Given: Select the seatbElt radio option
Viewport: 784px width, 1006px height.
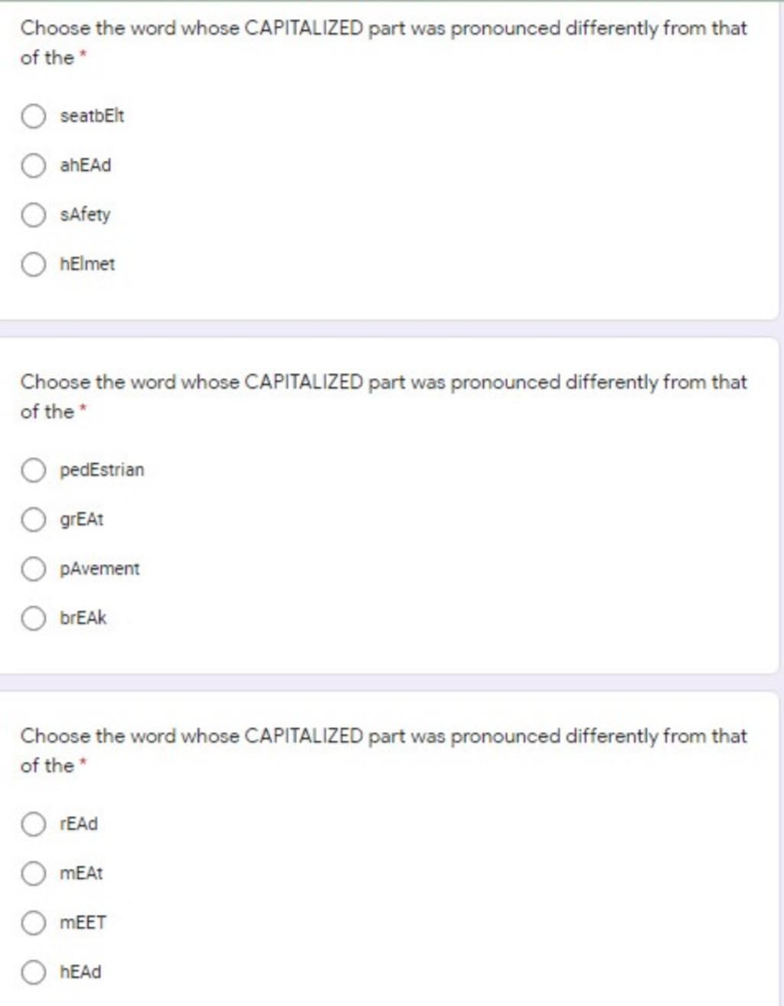Looking at the screenshot, I should [x=33, y=116].
